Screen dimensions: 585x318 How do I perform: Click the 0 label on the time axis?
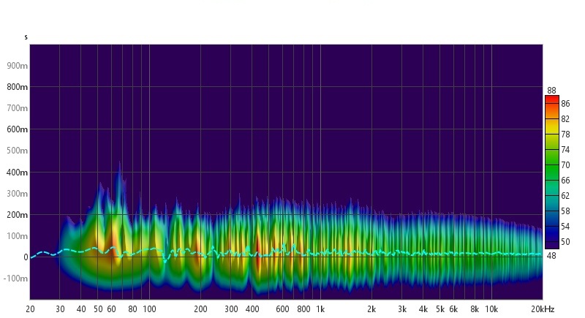point(25,257)
